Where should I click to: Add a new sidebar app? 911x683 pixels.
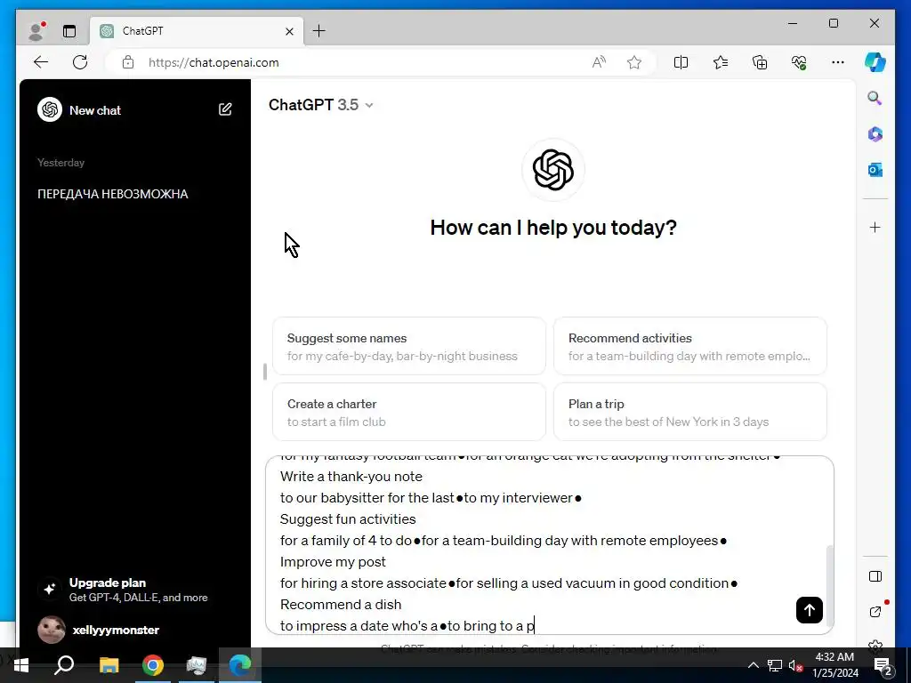[875, 227]
